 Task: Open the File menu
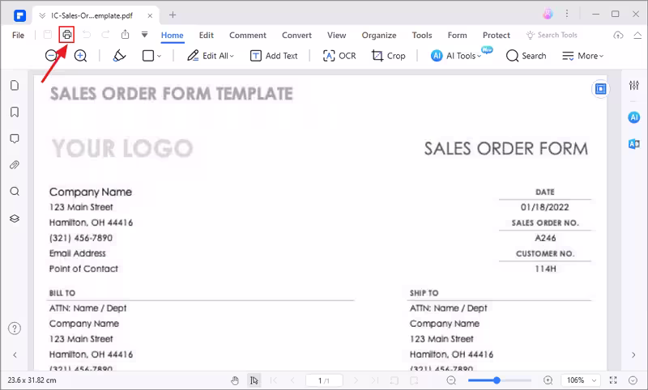(x=18, y=35)
